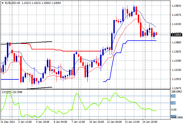The width and height of the screenshot is (183, 125).
Task: Click the 1.13390 price scale label
Action: pyautogui.click(x=176, y=61)
